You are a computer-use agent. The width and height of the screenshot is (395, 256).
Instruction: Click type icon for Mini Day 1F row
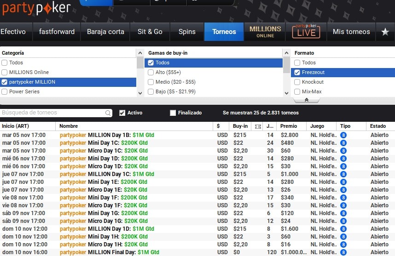[x=343, y=198]
